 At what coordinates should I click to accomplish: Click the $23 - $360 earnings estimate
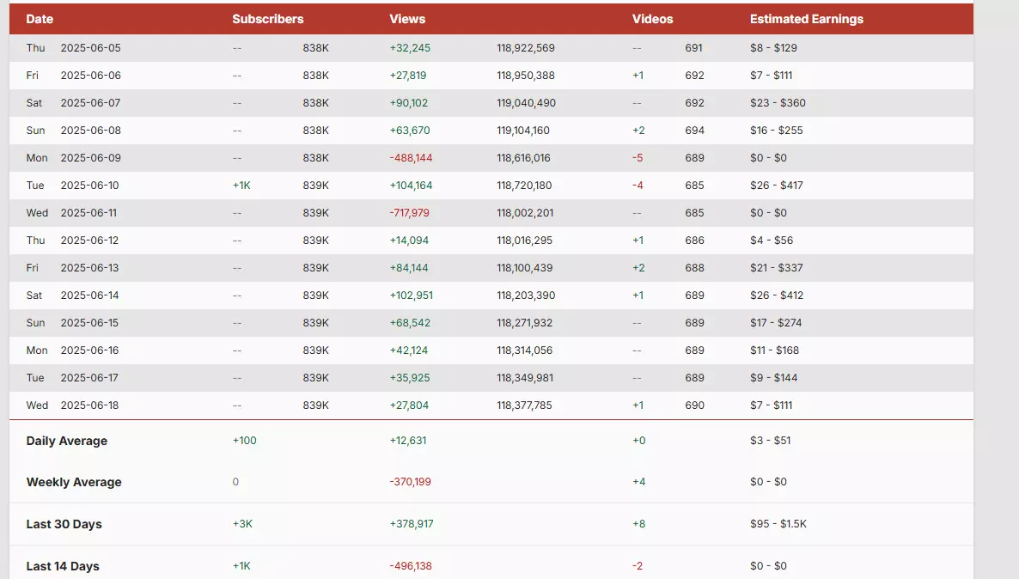tap(778, 103)
